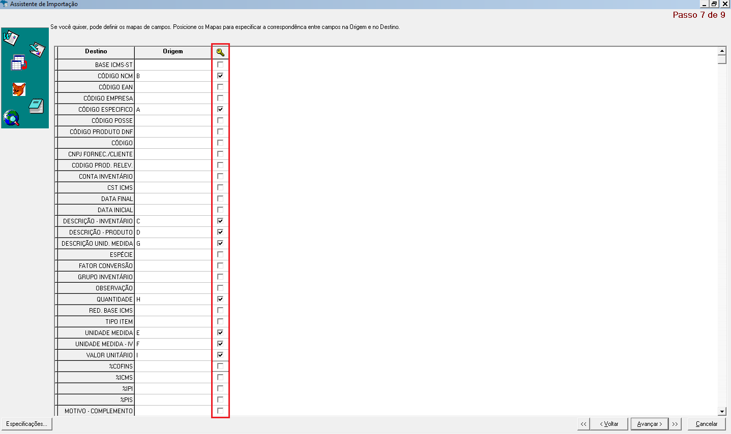Screen dimensions: 731x434
Task: Click the key icon column header
Action: [220, 52]
